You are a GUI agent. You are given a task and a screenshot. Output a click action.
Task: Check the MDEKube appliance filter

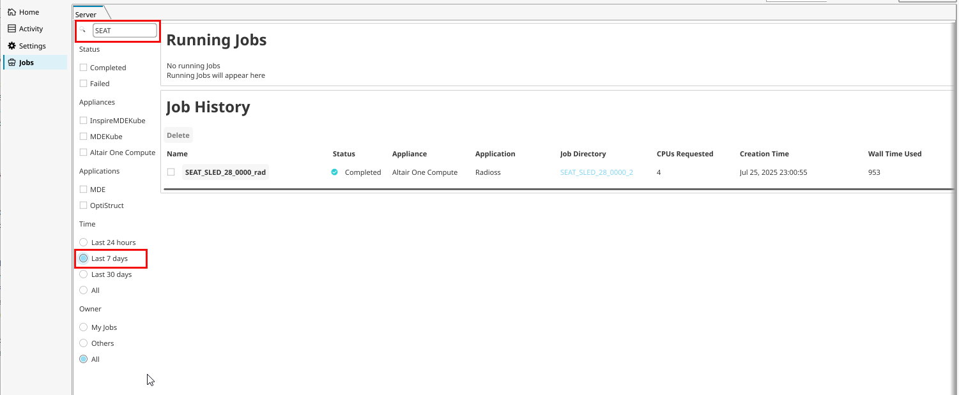[x=83, y=137]
